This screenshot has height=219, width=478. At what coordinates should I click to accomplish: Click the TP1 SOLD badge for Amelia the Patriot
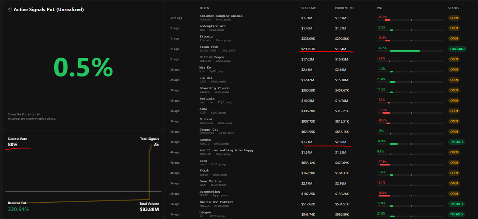[x=456, y=204]
